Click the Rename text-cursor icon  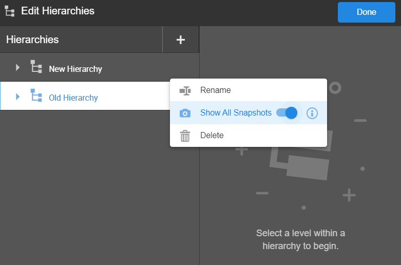[x=185, y=90]
